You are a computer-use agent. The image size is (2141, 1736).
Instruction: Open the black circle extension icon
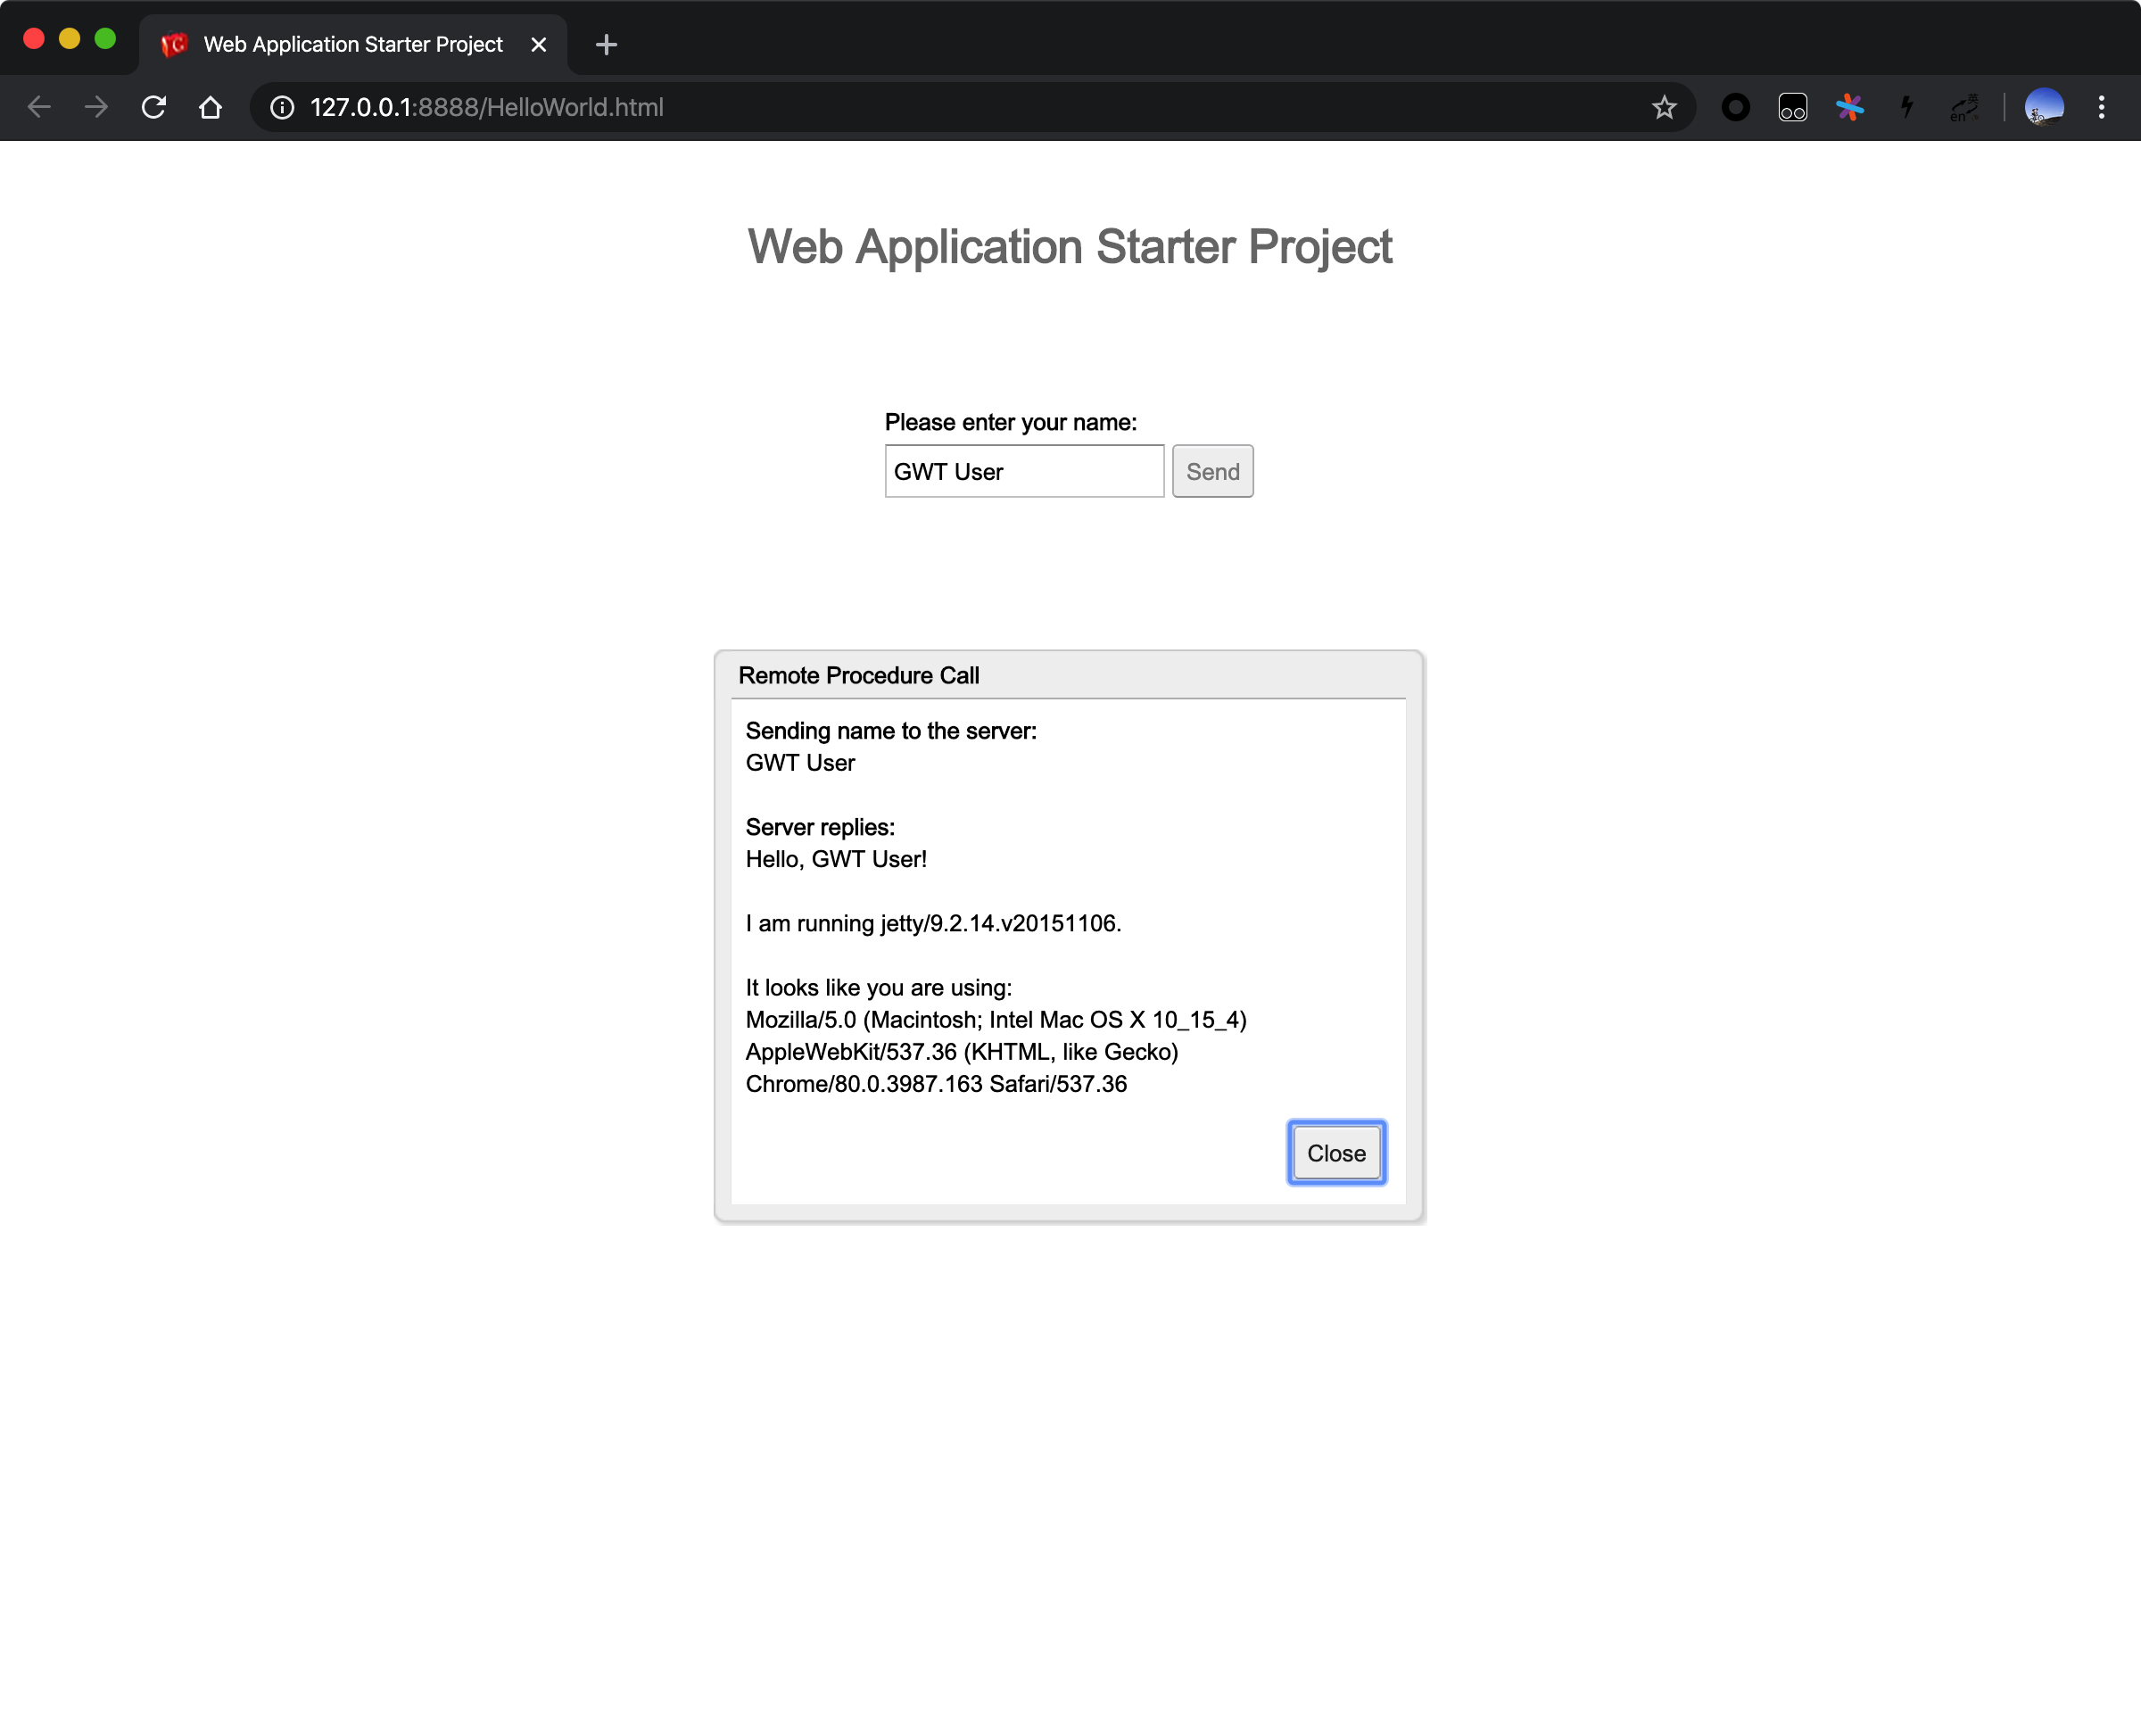[1736, 107]
